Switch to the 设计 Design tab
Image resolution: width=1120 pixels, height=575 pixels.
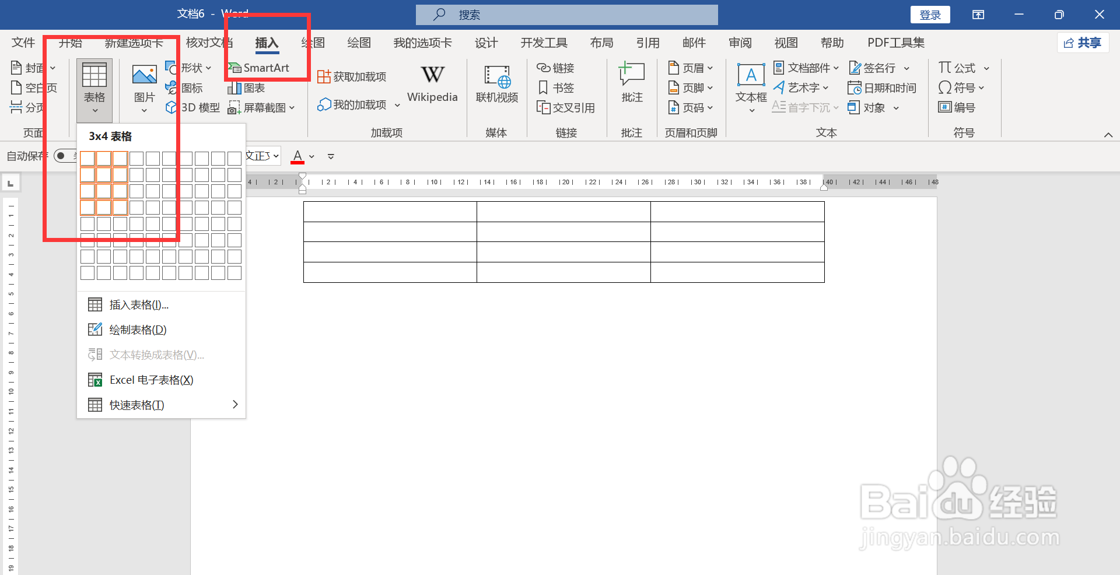[x=486, y=43]
